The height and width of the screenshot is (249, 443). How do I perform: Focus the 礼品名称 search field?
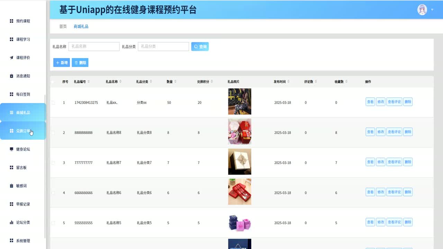[94, 47]
